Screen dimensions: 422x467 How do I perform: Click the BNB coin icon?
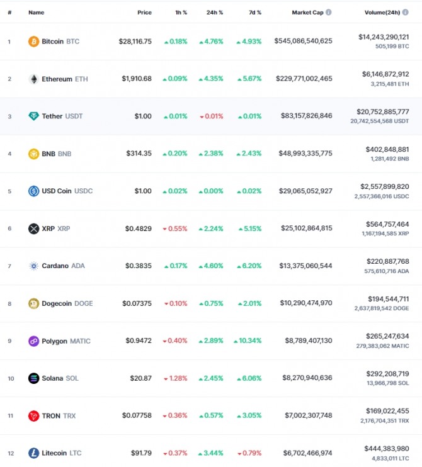(x=33, y=154)
